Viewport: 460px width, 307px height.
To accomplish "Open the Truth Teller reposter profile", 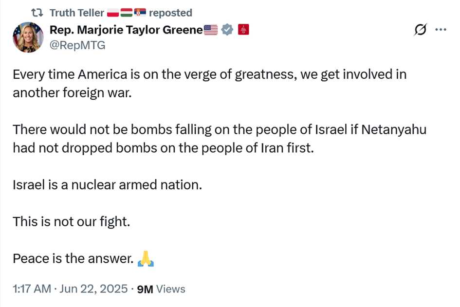I will pyautogui.click(x=76, y=13).
